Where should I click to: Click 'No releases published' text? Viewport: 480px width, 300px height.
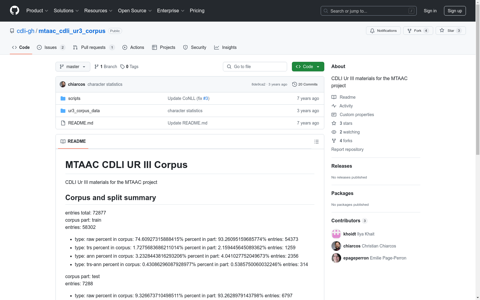[349, 177]
